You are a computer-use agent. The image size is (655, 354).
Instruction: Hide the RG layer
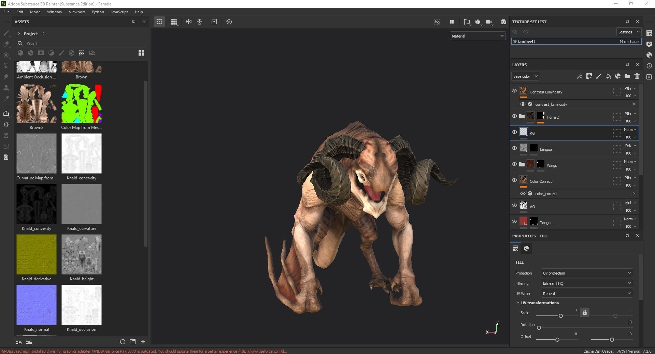514,132
